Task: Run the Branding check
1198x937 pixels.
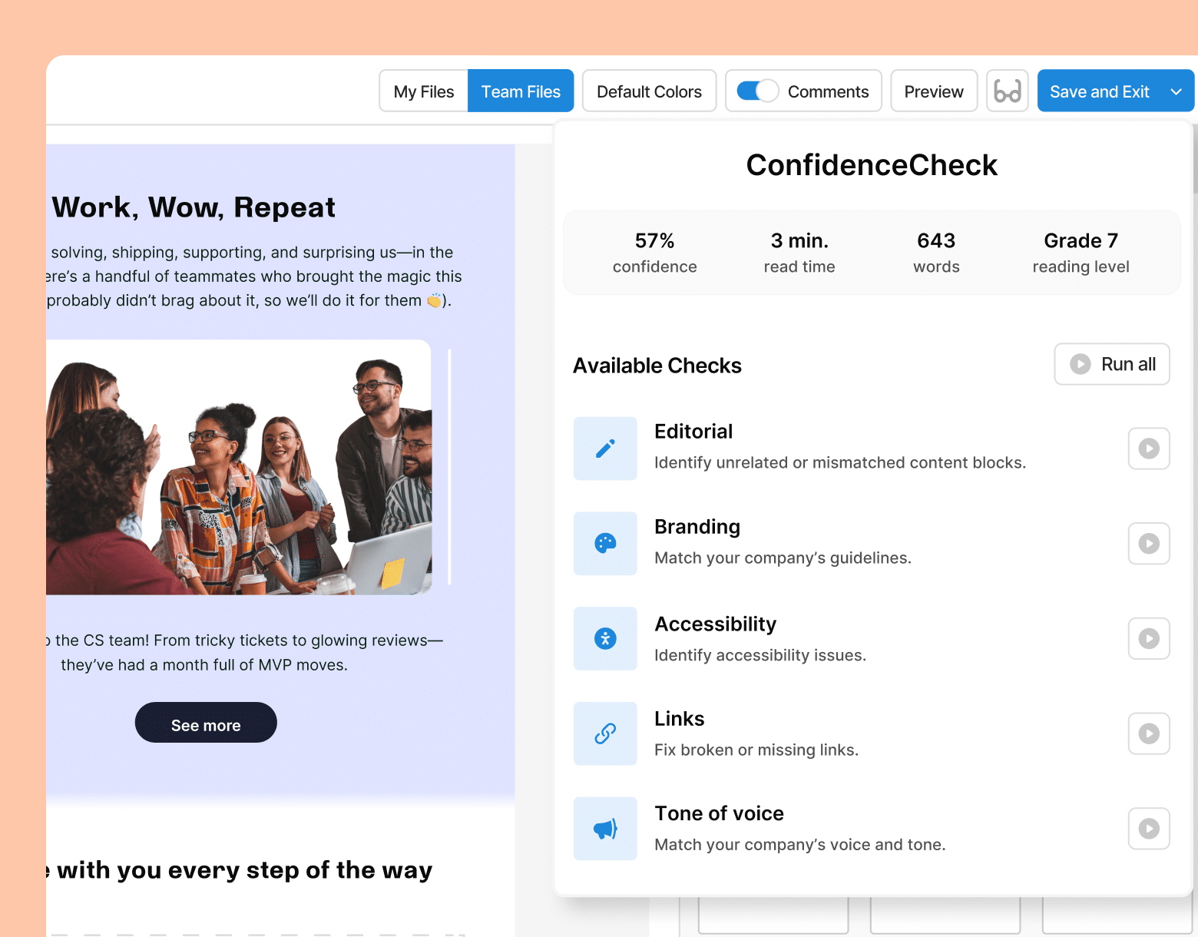Action: [x=1148, y=543]
